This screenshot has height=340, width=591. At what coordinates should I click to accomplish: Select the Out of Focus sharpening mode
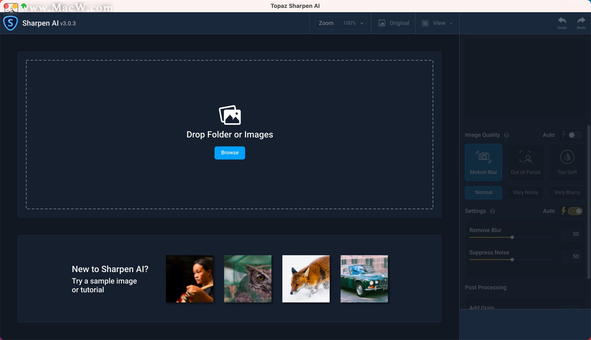pos(525,161)
